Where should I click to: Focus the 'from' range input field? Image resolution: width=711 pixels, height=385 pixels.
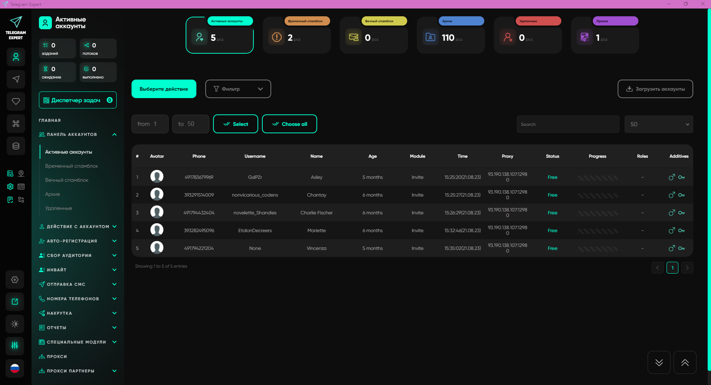pyautogui.click(x=150, y=124)
